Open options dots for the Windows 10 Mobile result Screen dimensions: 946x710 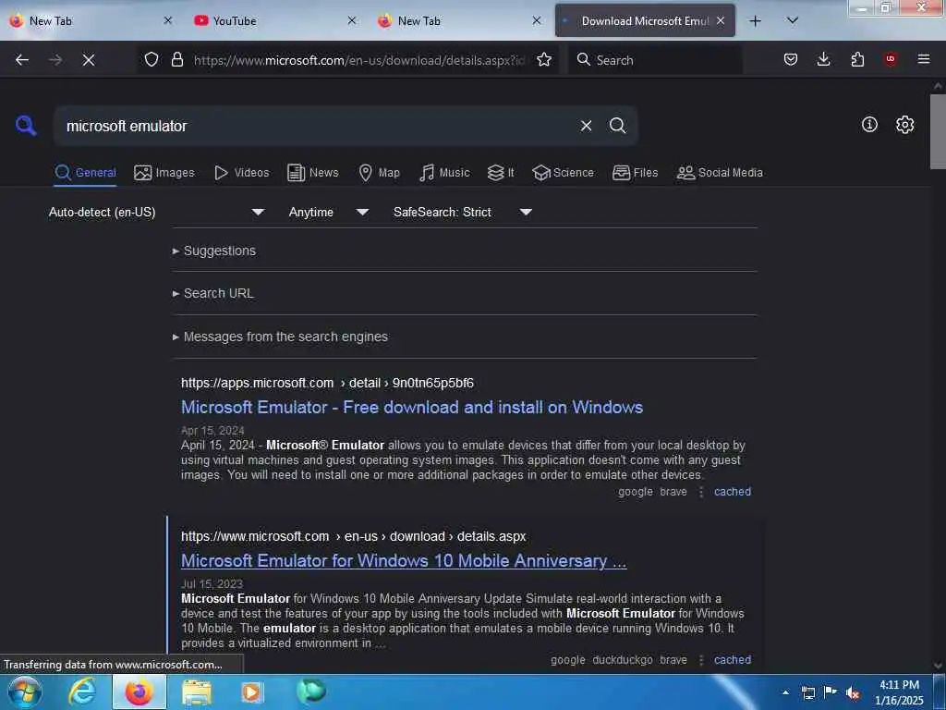pos(700,660)
